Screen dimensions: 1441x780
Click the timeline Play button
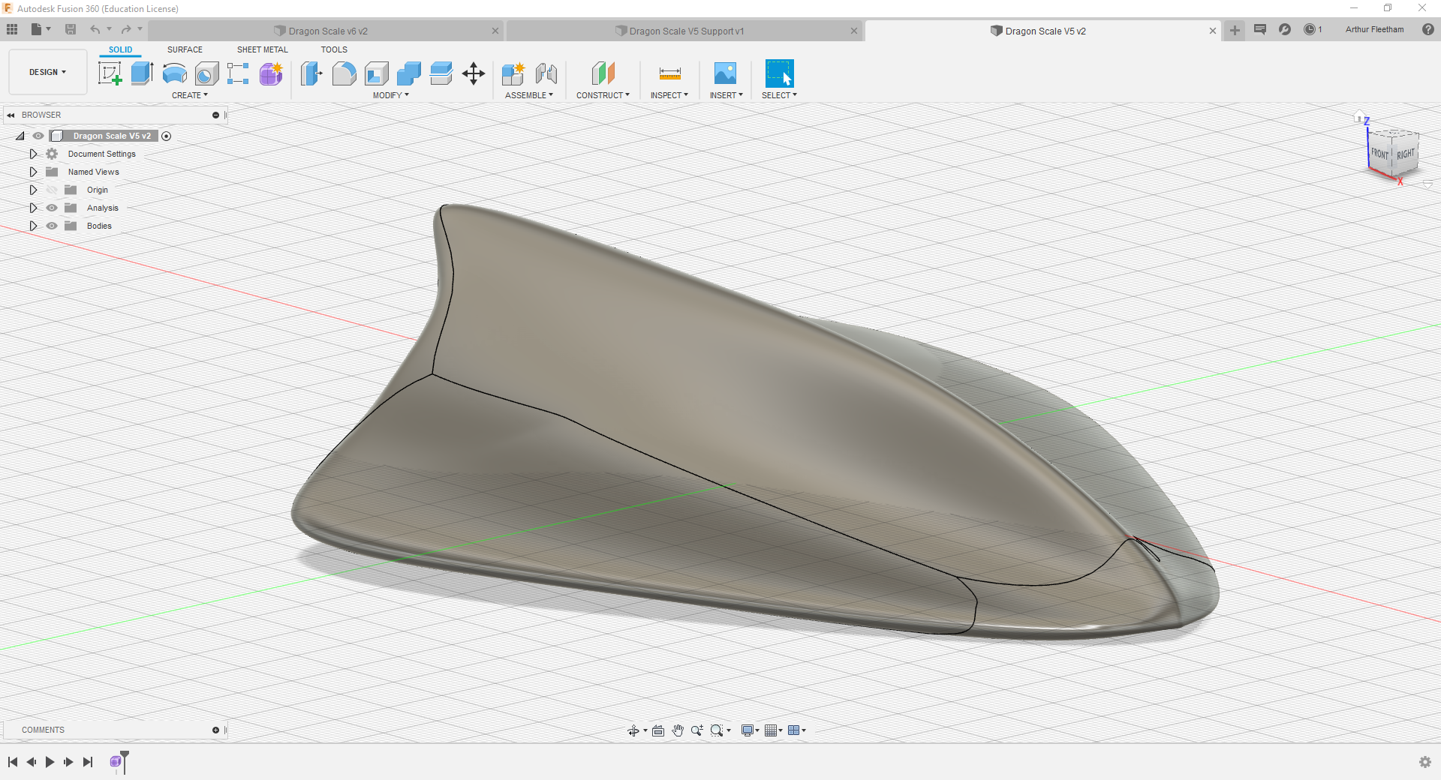(50, 762)
